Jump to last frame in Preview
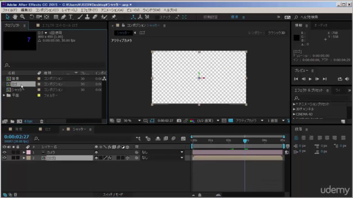353x198 pixels. [x=325, y=79]
